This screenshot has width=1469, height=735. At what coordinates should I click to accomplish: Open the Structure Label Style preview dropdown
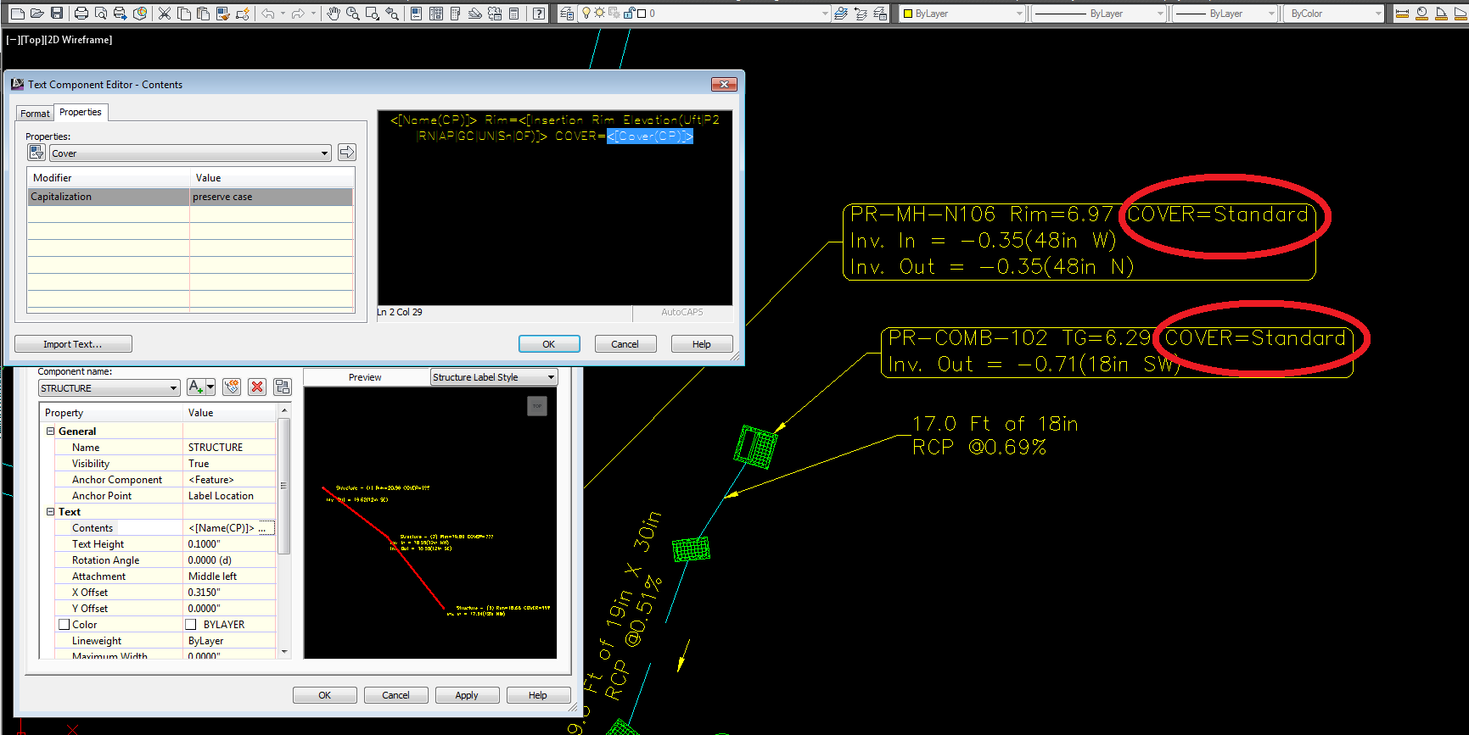point(552,377)
